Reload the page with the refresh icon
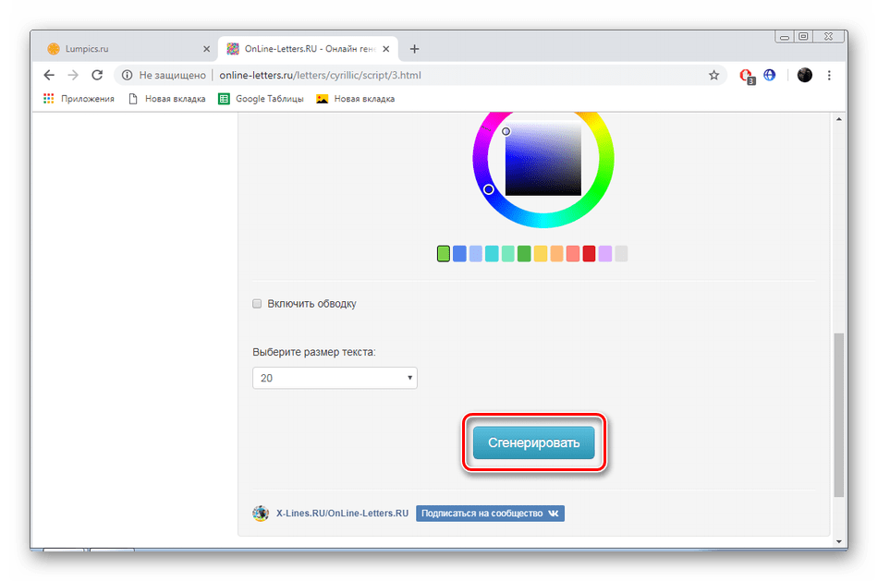This screenshot has height=581, width=878. pos(97,75)
